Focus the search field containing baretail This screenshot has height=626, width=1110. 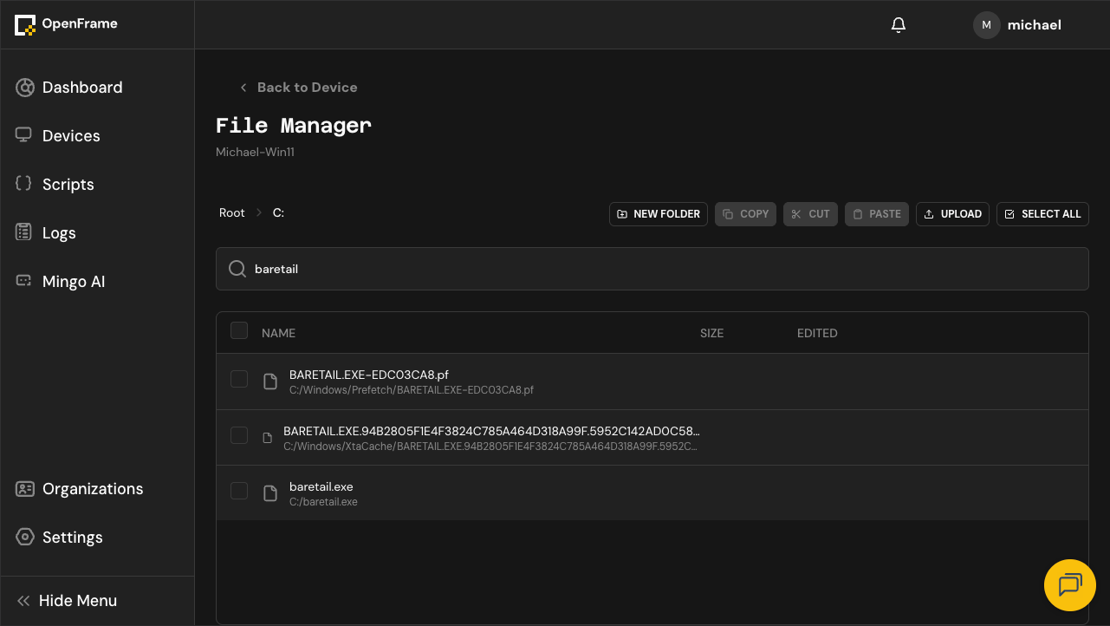652,269
